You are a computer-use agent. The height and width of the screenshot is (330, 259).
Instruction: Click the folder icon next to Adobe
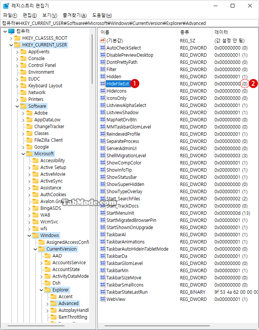tap(29, 113)
